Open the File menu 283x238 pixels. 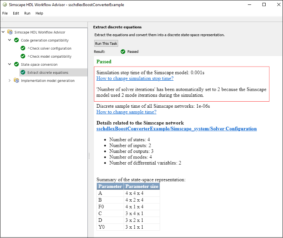5,13
